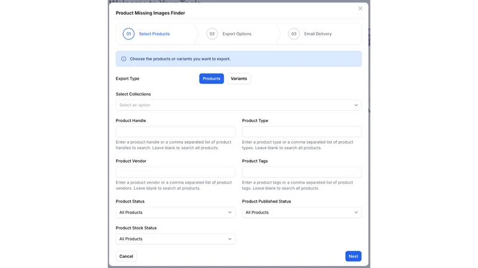Click the dialog title Product Missing Images Finder
Screen dimensions: 478x268
pyautogui.click(x=151, y=13)
